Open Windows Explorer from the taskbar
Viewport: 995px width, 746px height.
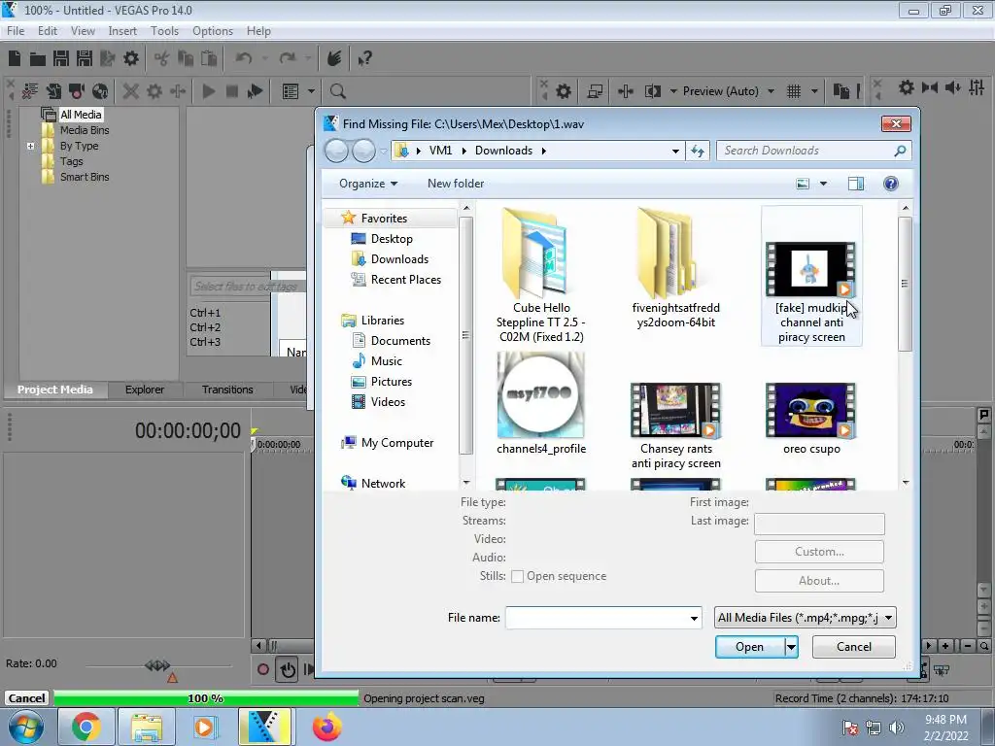tap(148, 727)
